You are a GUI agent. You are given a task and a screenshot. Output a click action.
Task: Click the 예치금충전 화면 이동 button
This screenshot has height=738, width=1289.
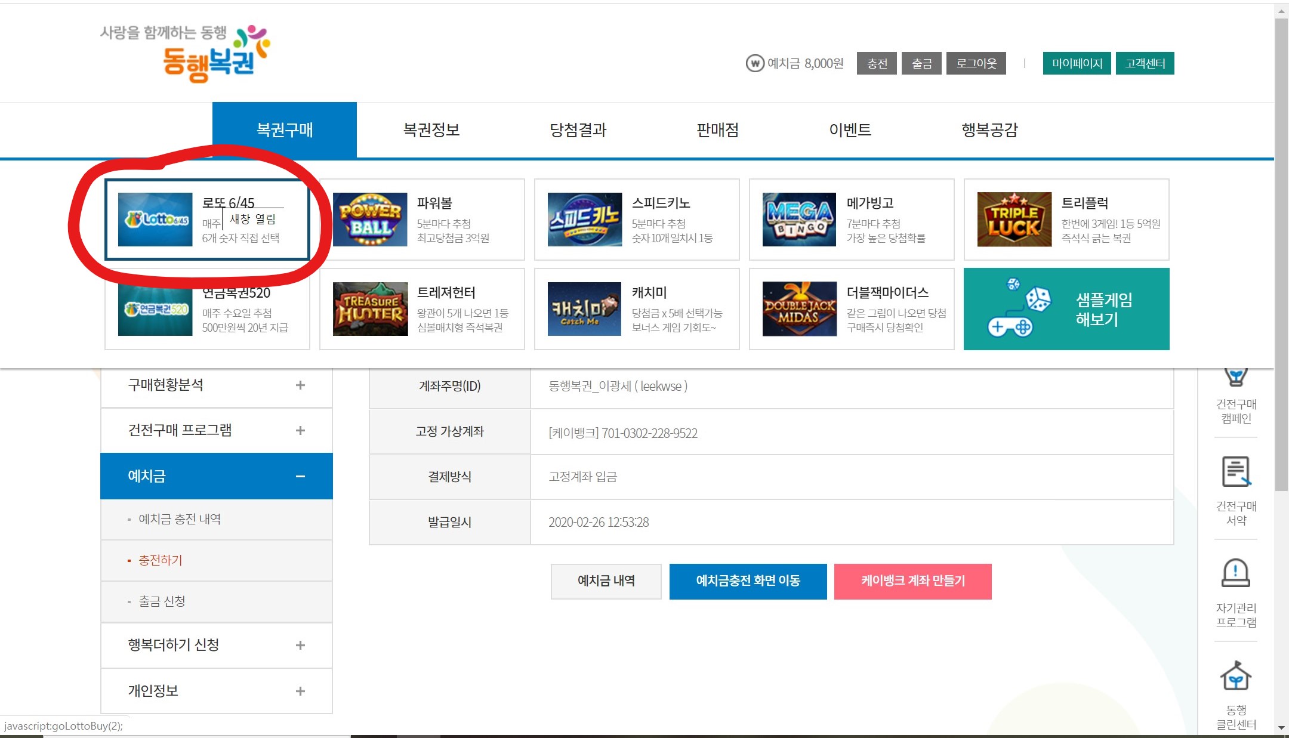tap(748, 581)
